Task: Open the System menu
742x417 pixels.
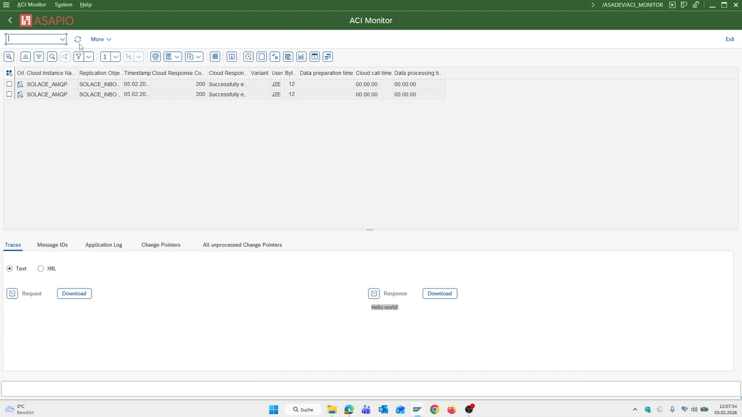Action: [64, 5]
